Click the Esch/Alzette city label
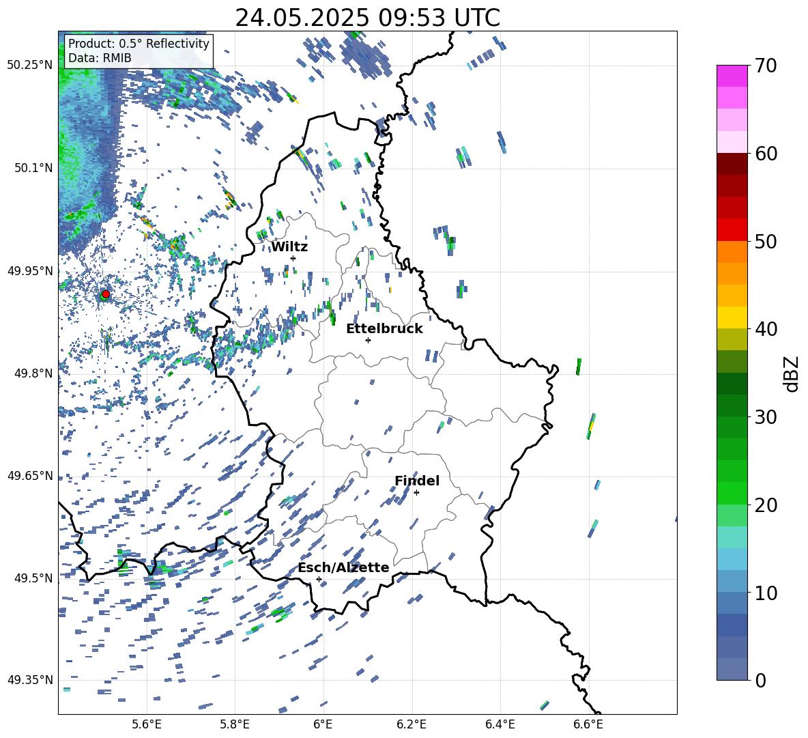This screenshot has width=808, height=738. (x=343, y=567)
